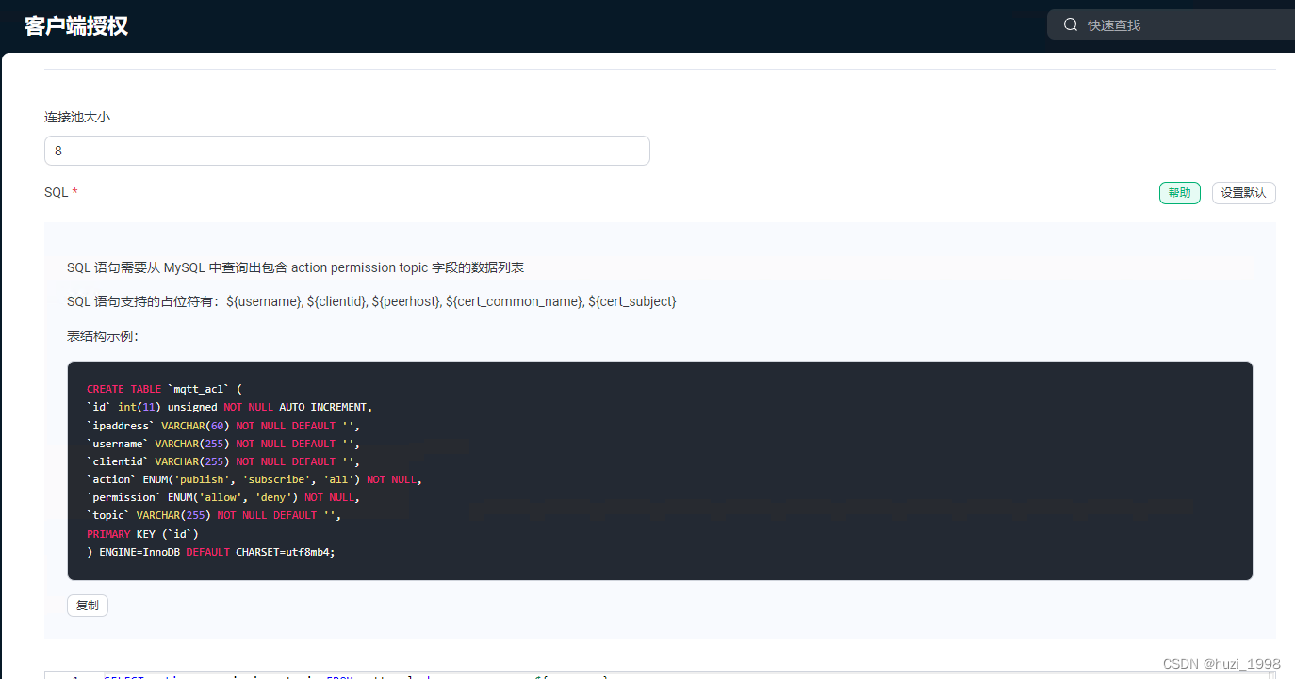Click the green 帮助 button
The height and width of the screenshot is (679, 1295).
pyautogui.click(x=1179, y=193)
